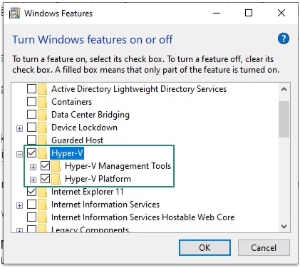Collapse the Hyper-V tree node

pyautogui.click(x=19, y=154)
